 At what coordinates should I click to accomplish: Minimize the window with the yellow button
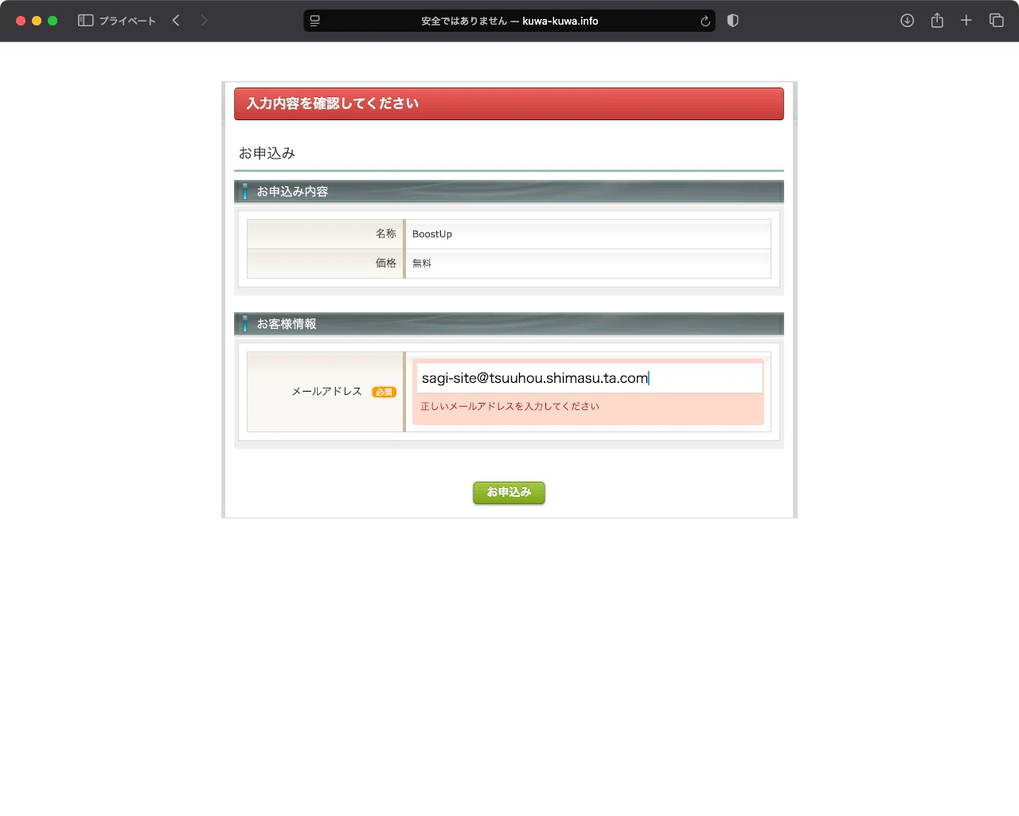point(37,21)
